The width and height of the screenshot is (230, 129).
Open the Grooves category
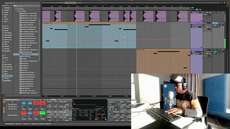(6, 49)
